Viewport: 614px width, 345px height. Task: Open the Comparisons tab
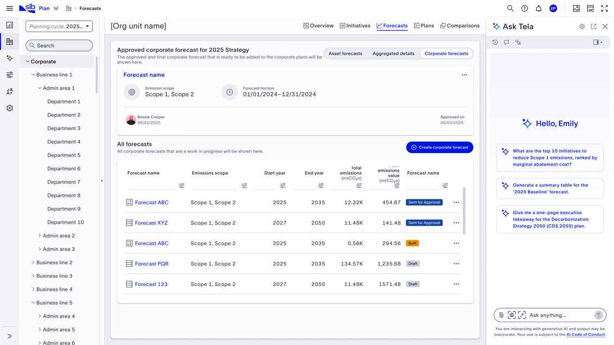[x=460, y=26]
